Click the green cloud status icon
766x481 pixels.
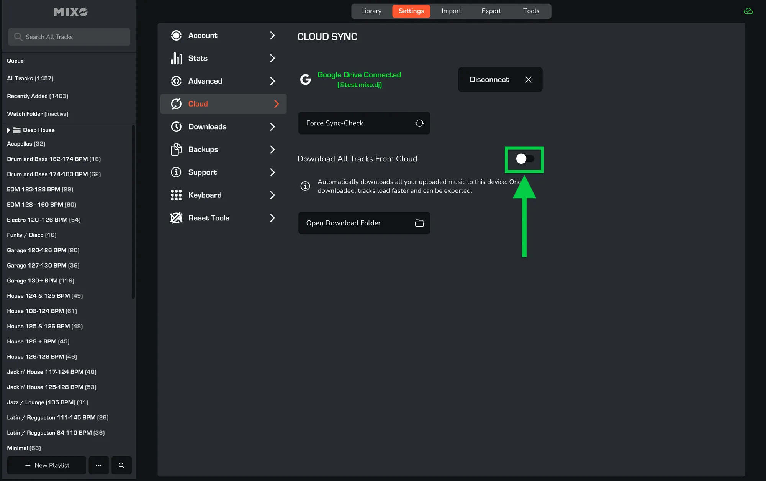click(748, 11)
